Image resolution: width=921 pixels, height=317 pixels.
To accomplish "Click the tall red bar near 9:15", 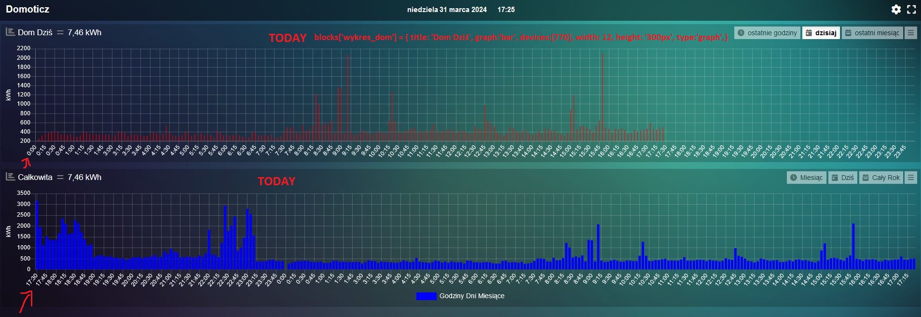I will coord(348,97).
